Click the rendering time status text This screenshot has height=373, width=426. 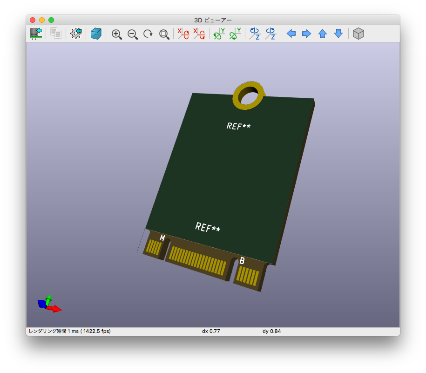[x=69, y=331]
